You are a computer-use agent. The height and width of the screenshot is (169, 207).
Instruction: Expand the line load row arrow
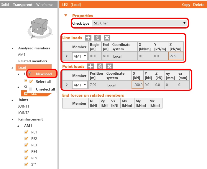[x=67, y=56]
